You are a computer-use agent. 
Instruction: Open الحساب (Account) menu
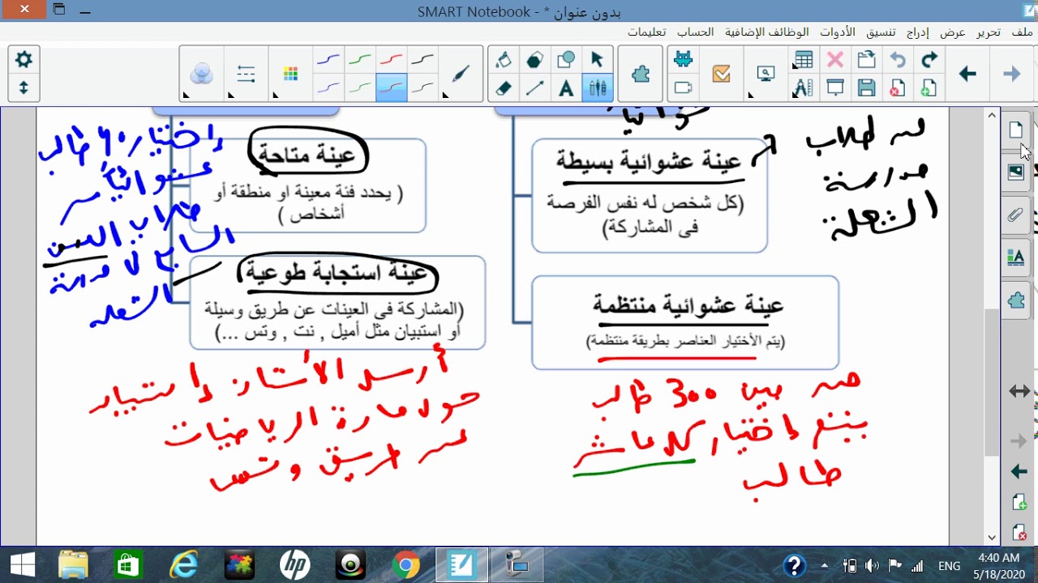click(696, 32)
